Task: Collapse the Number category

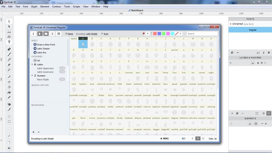Action: pyautogui.click(x=32, y=76)
